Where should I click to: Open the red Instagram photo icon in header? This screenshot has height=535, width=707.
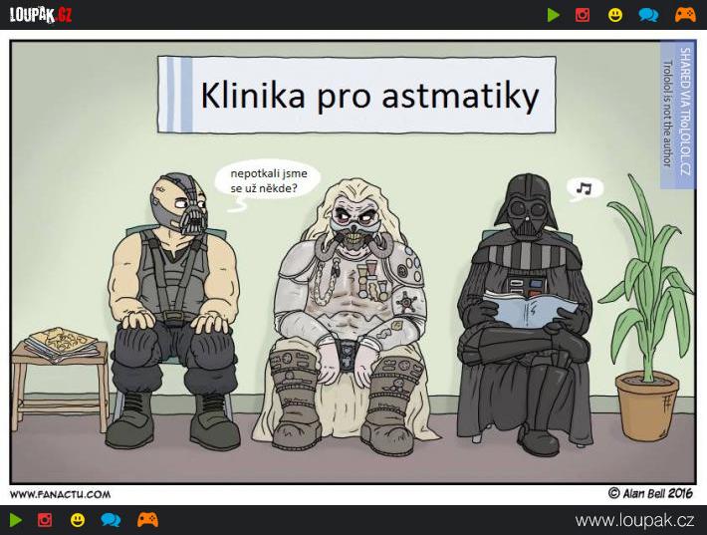pos(583,15)
